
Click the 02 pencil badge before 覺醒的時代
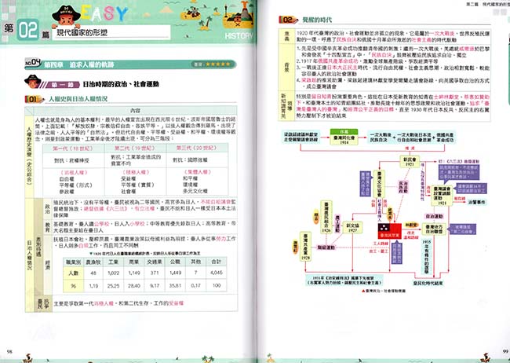[x=288, y=20]
